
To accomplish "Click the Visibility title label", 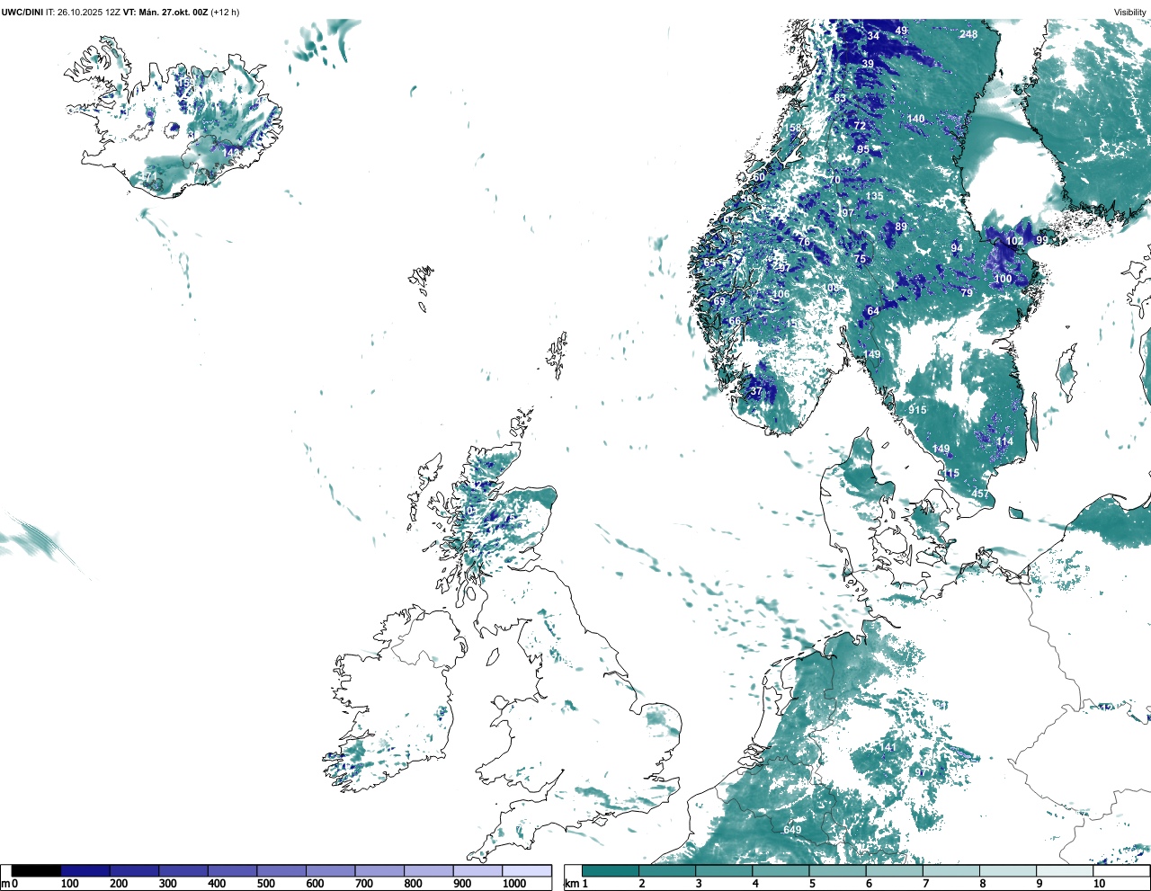I will [x=1130, y=12].
